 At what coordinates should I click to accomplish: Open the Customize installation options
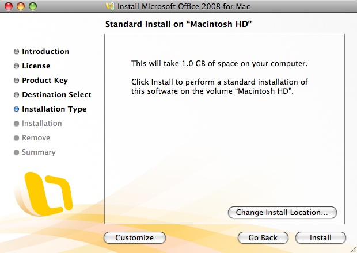tap(135, 238)
